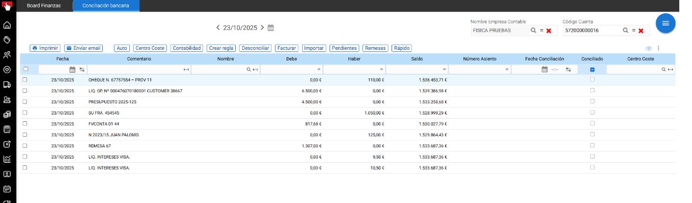Viewport: 692px width, 203px height.
Task: Click magnifier in Centro Coste filter cell
Action: pos(664,69)
